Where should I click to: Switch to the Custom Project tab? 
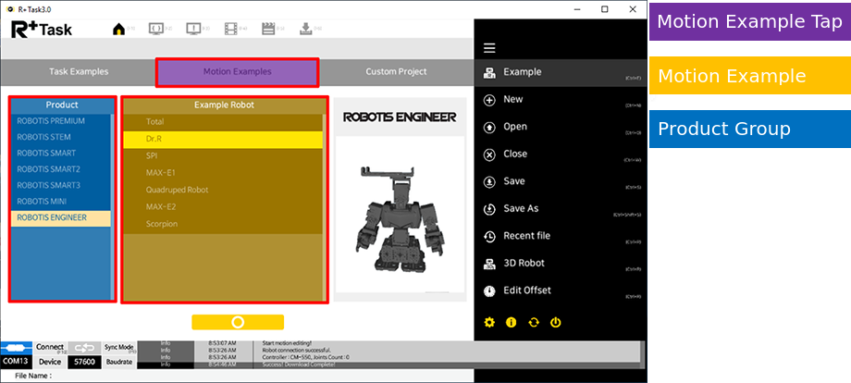396,71
